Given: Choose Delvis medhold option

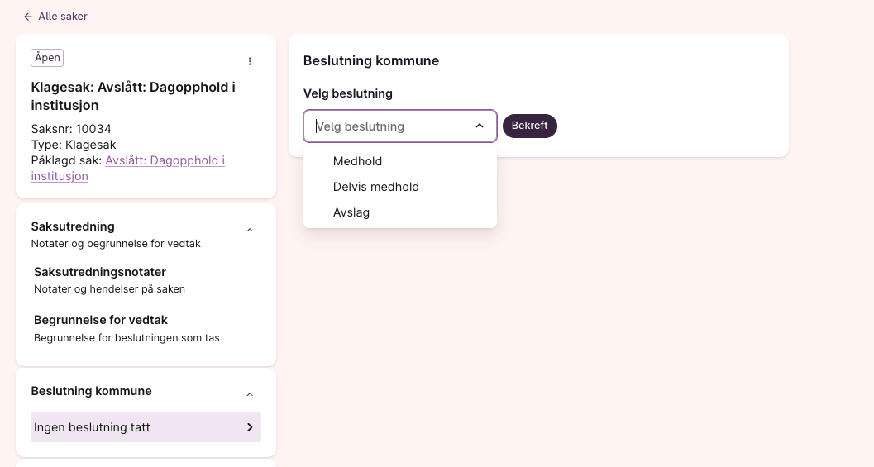Looking at the screenshot, I should point(375,187).
